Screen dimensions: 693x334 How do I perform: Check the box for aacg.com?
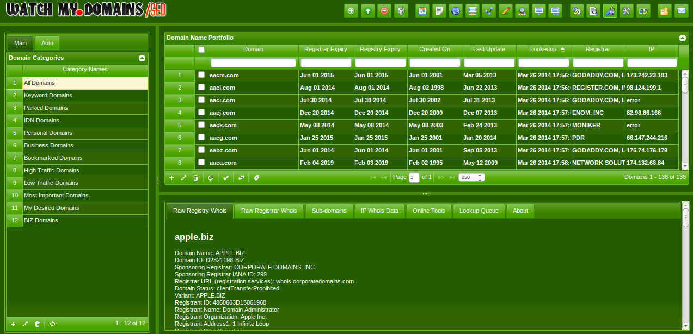pyautogui.click(x=201, y=138)
